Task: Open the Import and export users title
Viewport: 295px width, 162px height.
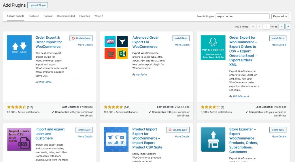Action: coord(50,133)
